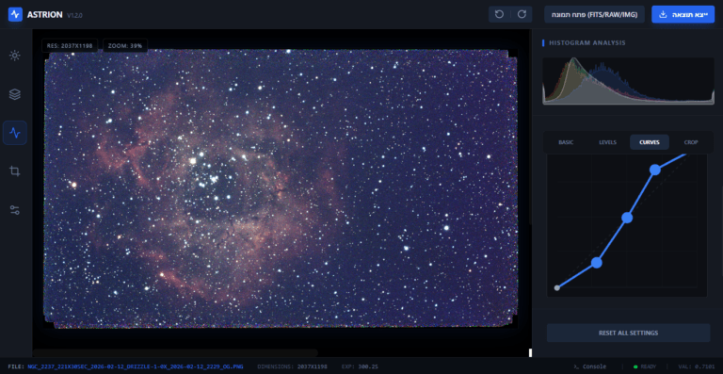Screen dimensions: 723x374
Task: Click the top curve control point
Action: point(655,170)
